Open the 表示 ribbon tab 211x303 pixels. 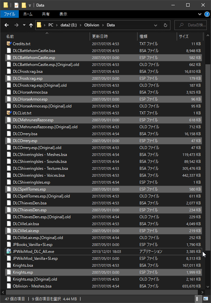63,14
